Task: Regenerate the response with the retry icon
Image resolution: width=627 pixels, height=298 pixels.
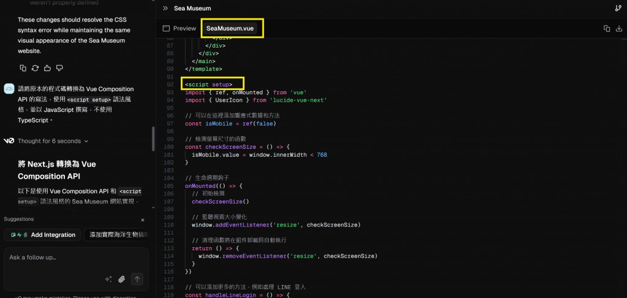Action: 35,68
